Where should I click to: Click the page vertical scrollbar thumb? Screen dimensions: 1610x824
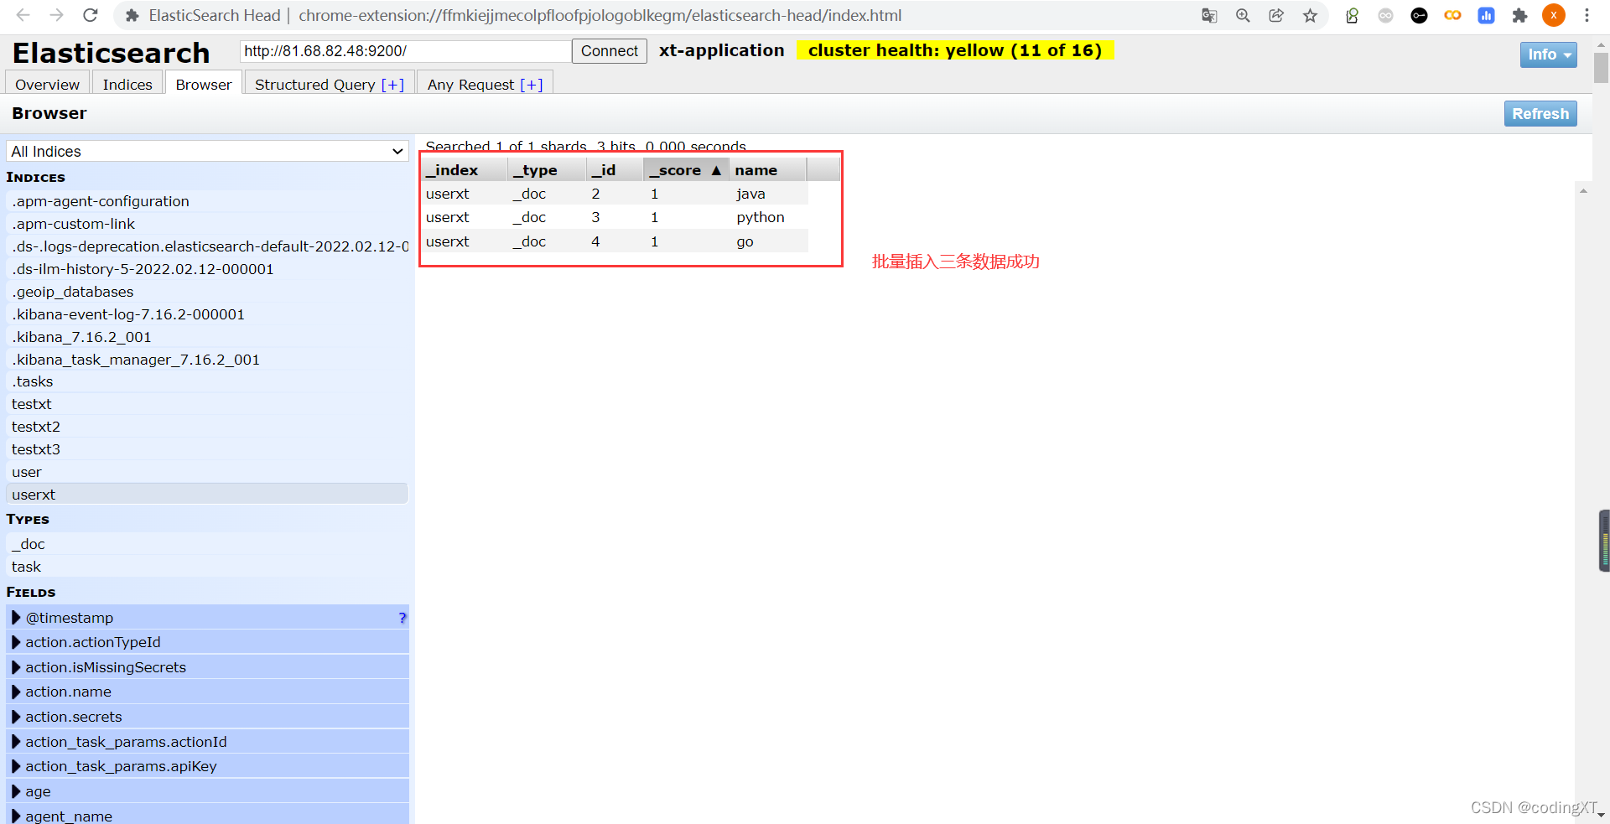(1602, 67)
